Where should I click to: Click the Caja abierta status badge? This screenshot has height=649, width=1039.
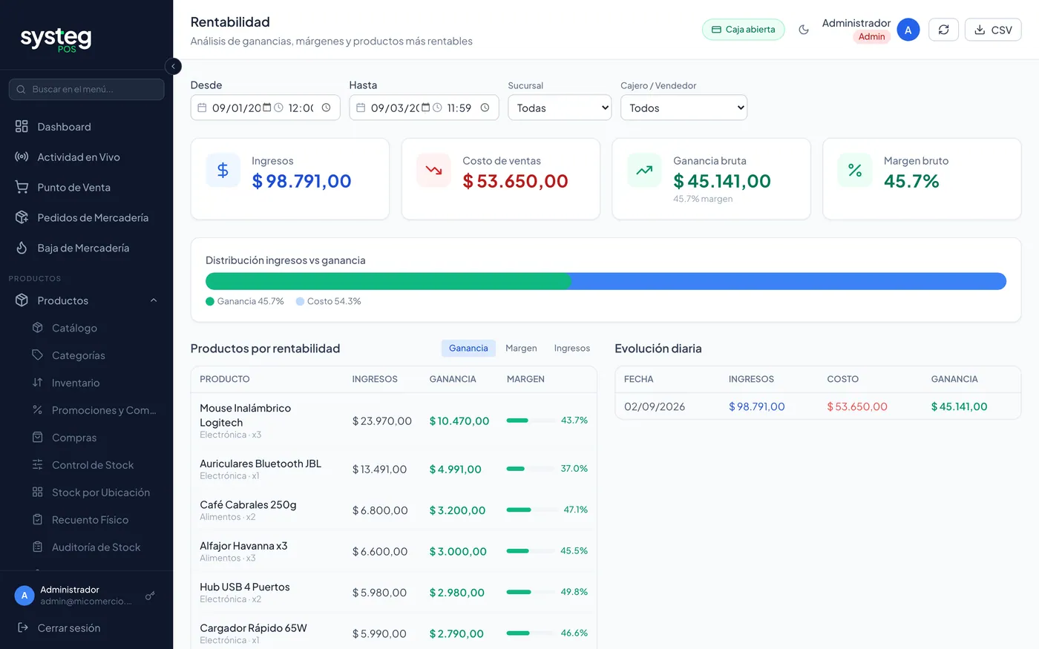click(x=743, y=30)
